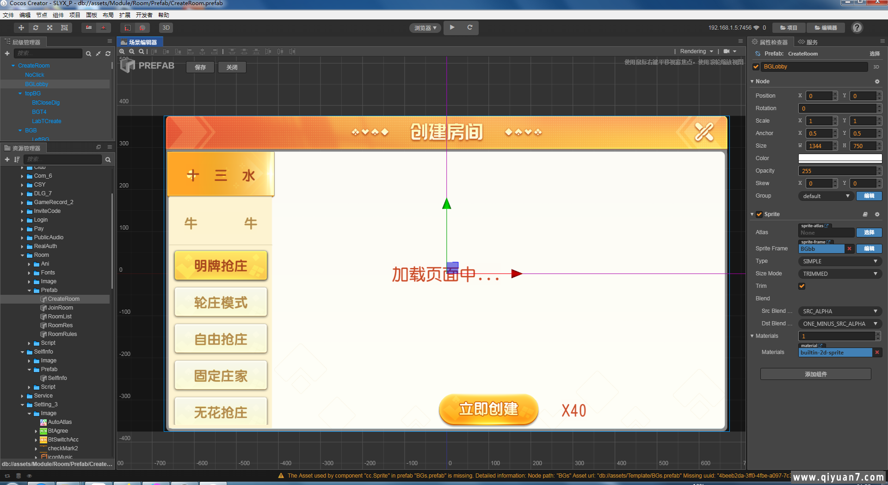This screenshot has height=485, width=888.
Task: Click the 保存 prefab button
Action: coord(200,68)
